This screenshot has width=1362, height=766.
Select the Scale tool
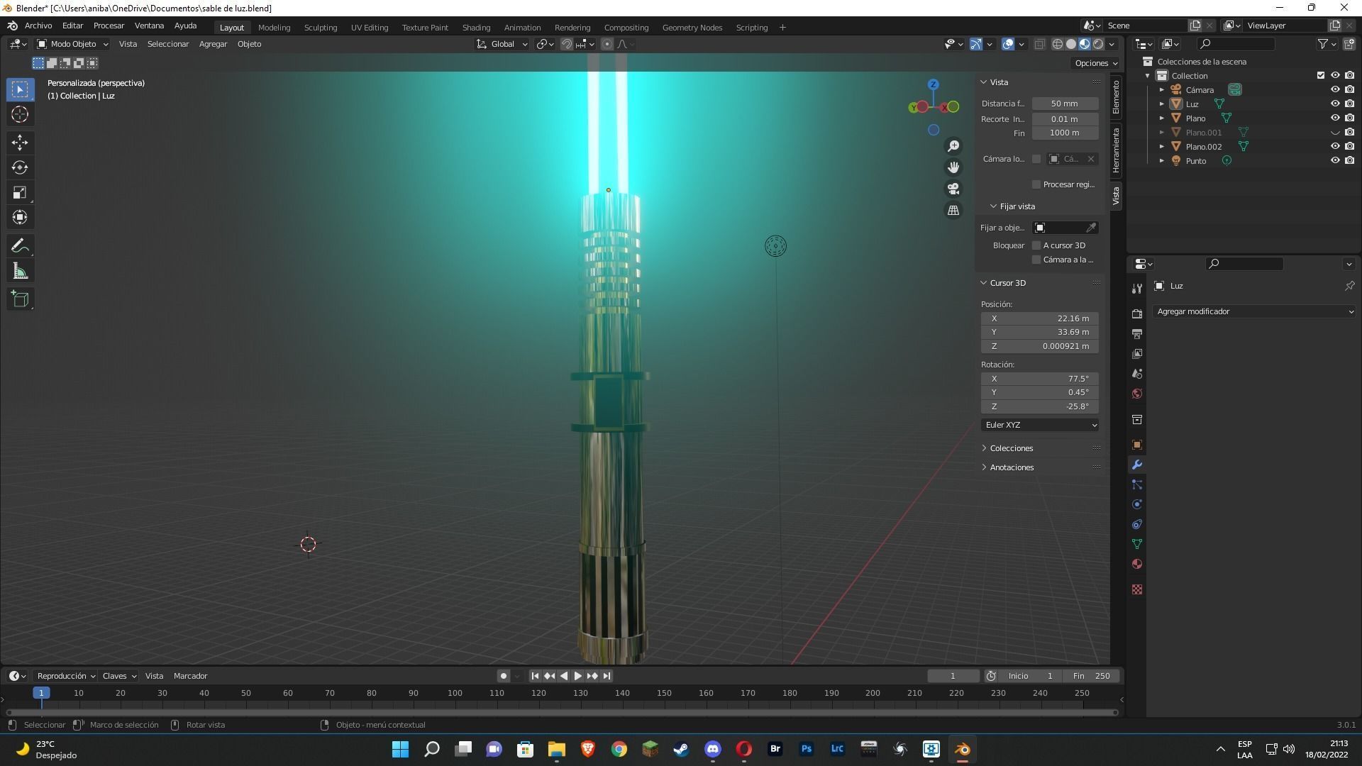[x=20, y=192]
